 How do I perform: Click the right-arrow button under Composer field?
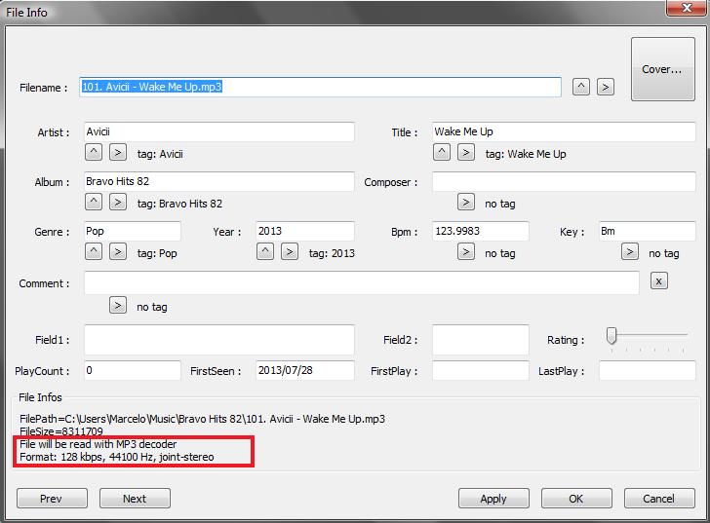click(466, 203)
